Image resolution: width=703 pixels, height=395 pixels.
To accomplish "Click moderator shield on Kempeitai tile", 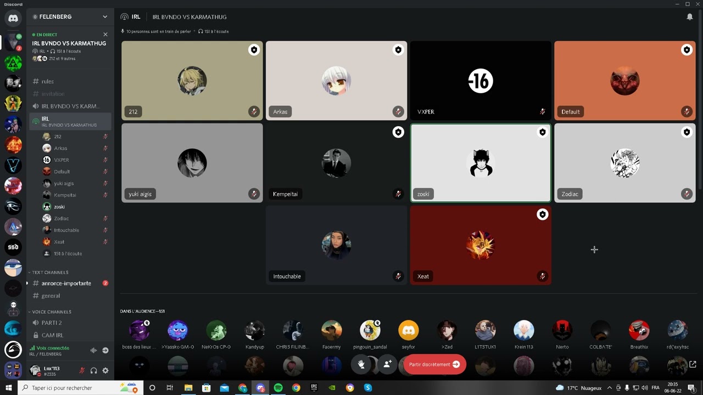I will [398, 132].
